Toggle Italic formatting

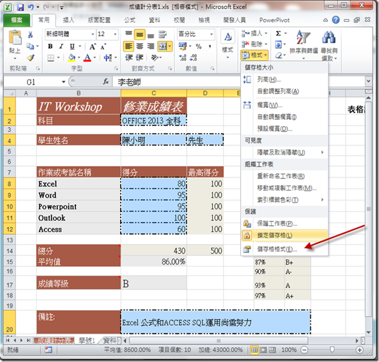[61, 46]
